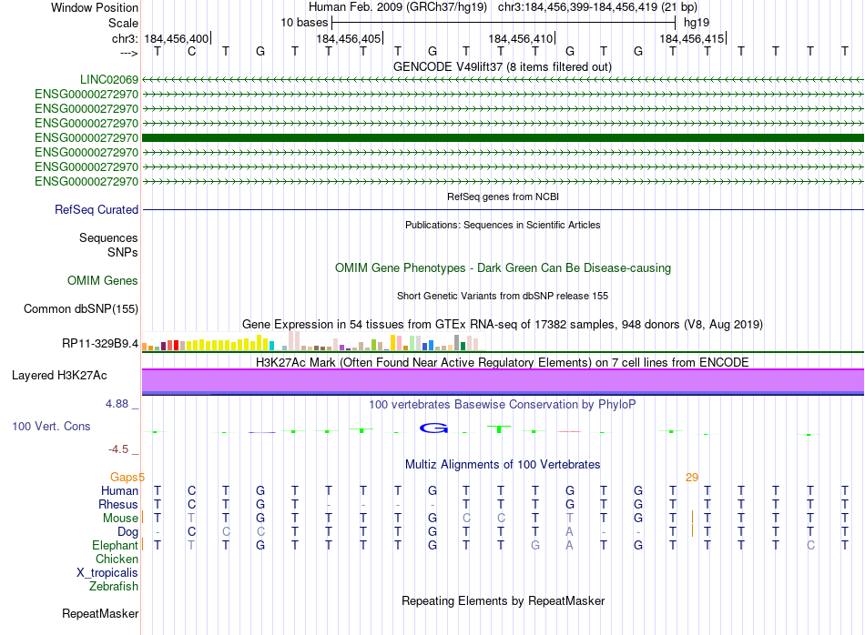Open the 100 Vert. Cons track label
The height and width of the screenshot is (635, 865).
click(51, 426)
